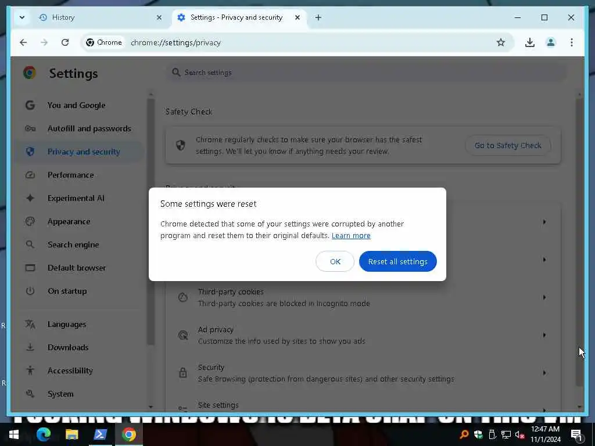Expand Ad privacy row arrow
595x446 pixels.
coord(544,335)
